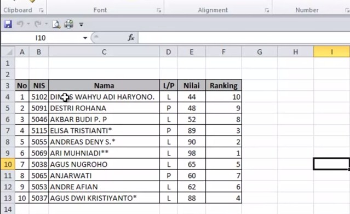Select column F header

pos(223,52)
